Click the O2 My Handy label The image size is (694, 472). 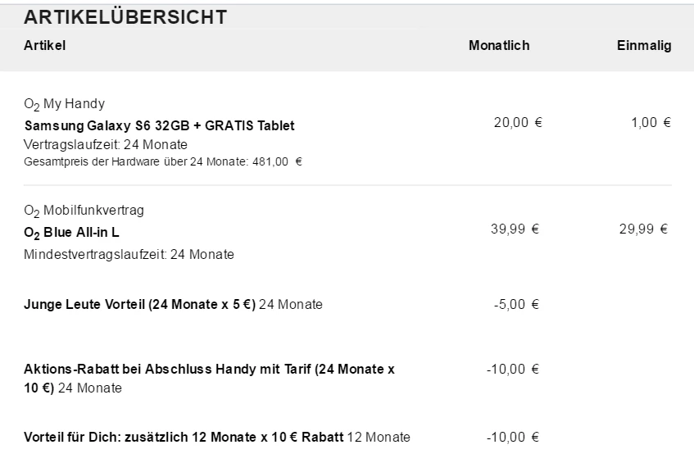[x=64, y=104]
